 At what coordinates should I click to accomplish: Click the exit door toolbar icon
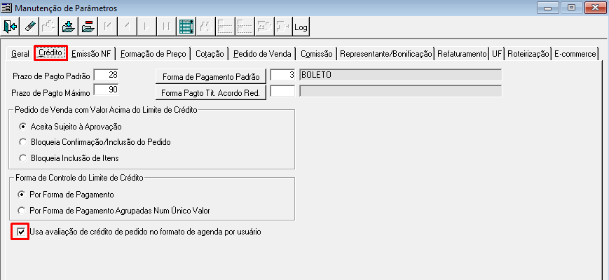[11, 27]
